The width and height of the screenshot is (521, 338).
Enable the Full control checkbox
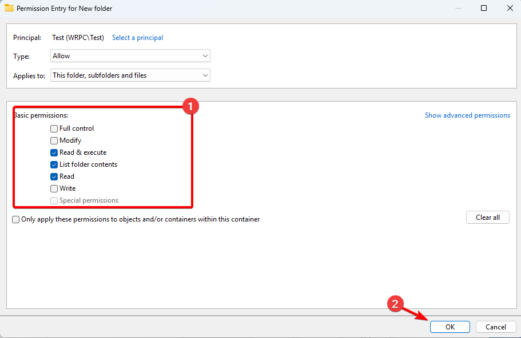point(54,128)
